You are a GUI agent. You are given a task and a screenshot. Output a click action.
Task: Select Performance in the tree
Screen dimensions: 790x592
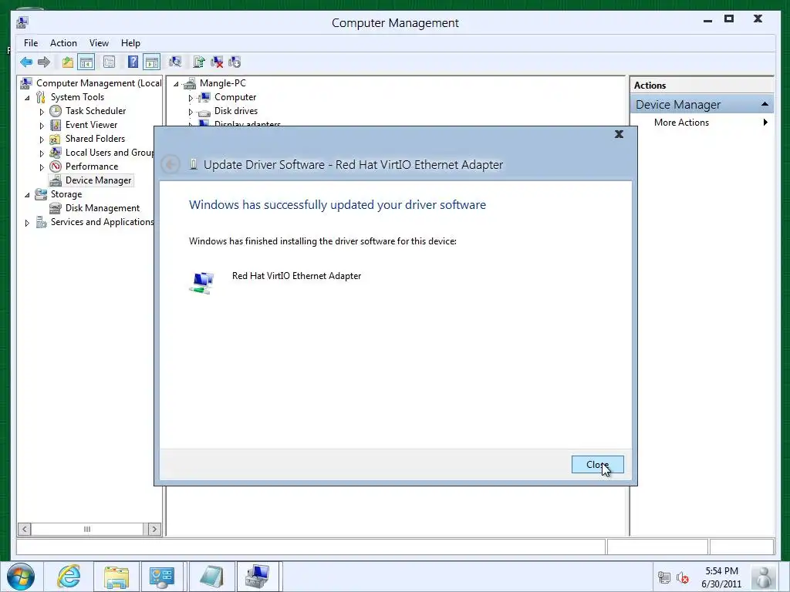click(x=92, y=166)
